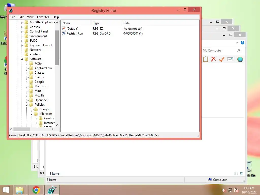Click the orange checkmark icon in Explorer toolbar

coord(222,59)
